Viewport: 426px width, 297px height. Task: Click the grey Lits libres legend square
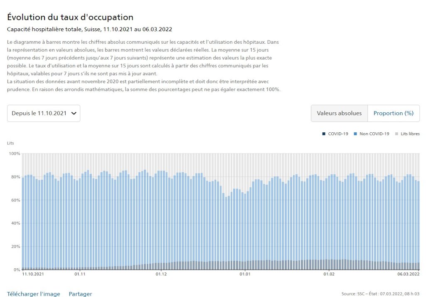[x=396, y=134]
